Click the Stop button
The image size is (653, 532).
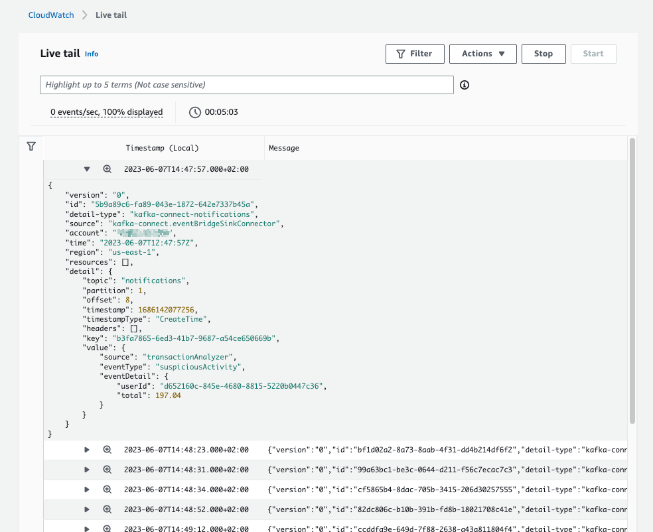[543, 54]
